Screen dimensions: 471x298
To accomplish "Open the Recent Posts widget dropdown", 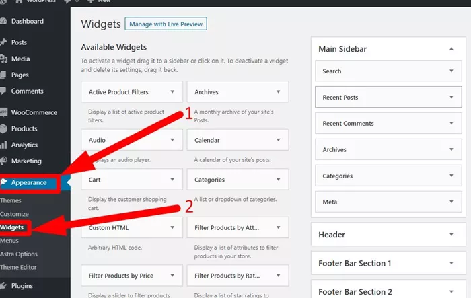I will point(451,97).
